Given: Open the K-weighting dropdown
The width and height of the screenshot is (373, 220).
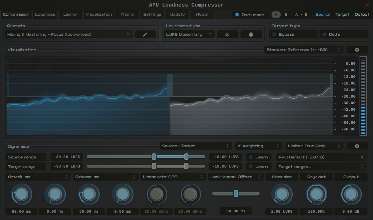Looking at the screenshot, I should (x=258, y=146).
